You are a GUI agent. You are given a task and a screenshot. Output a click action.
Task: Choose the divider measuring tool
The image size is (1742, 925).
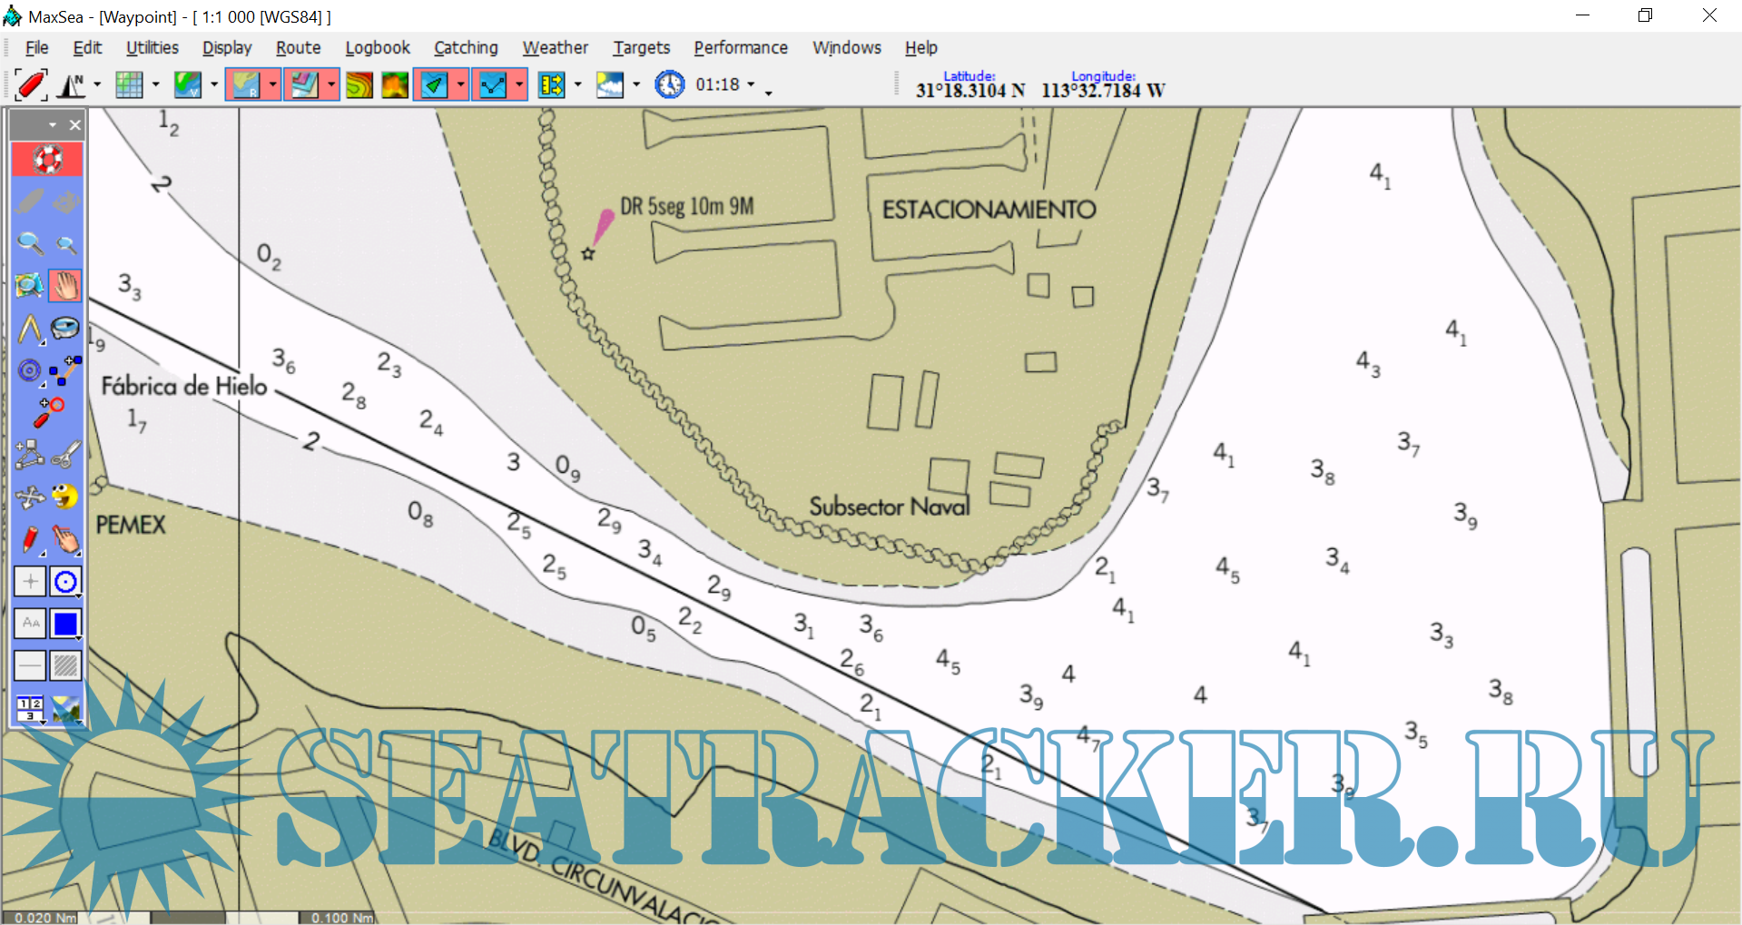pyautogui.click(x=30, y=329)
